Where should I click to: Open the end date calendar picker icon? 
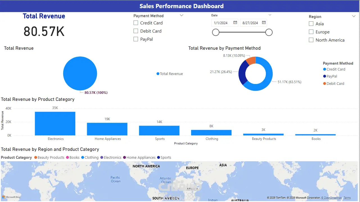(264, 23)
